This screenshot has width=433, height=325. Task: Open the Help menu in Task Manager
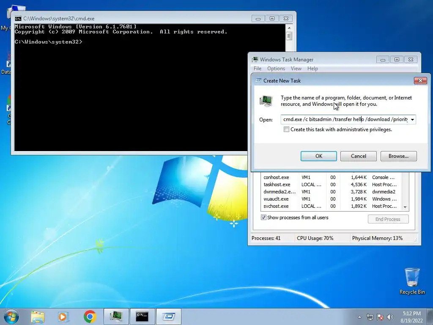[312, 68]
